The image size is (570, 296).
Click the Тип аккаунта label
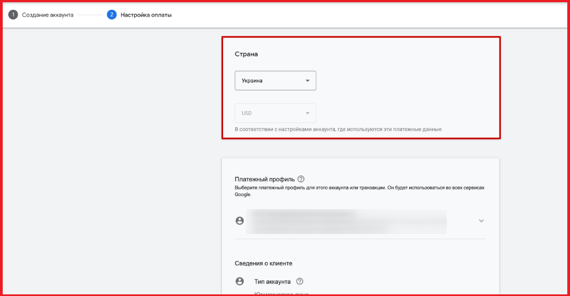(x=272, y=281)
